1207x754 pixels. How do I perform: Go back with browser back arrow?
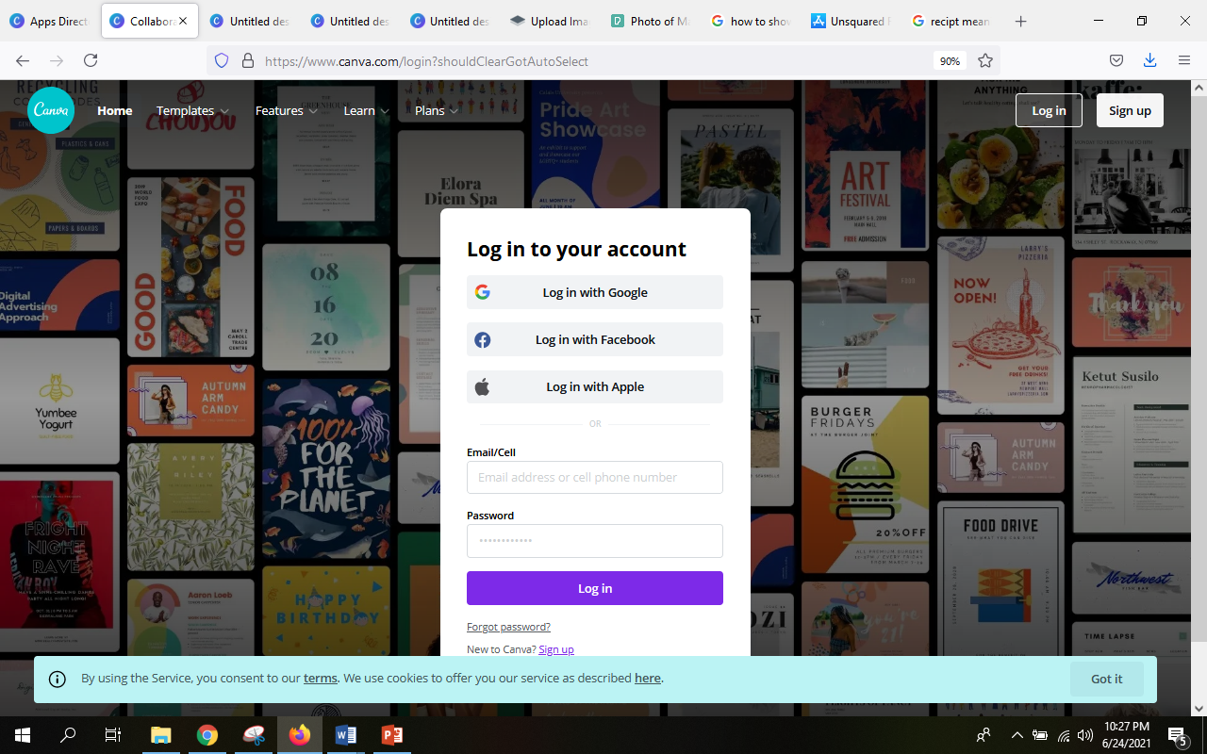(23, 60)
